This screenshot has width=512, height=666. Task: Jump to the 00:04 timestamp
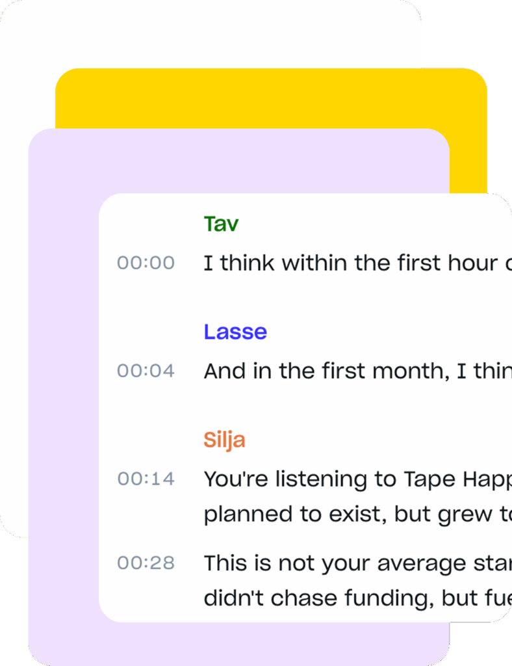coord(146,371)
